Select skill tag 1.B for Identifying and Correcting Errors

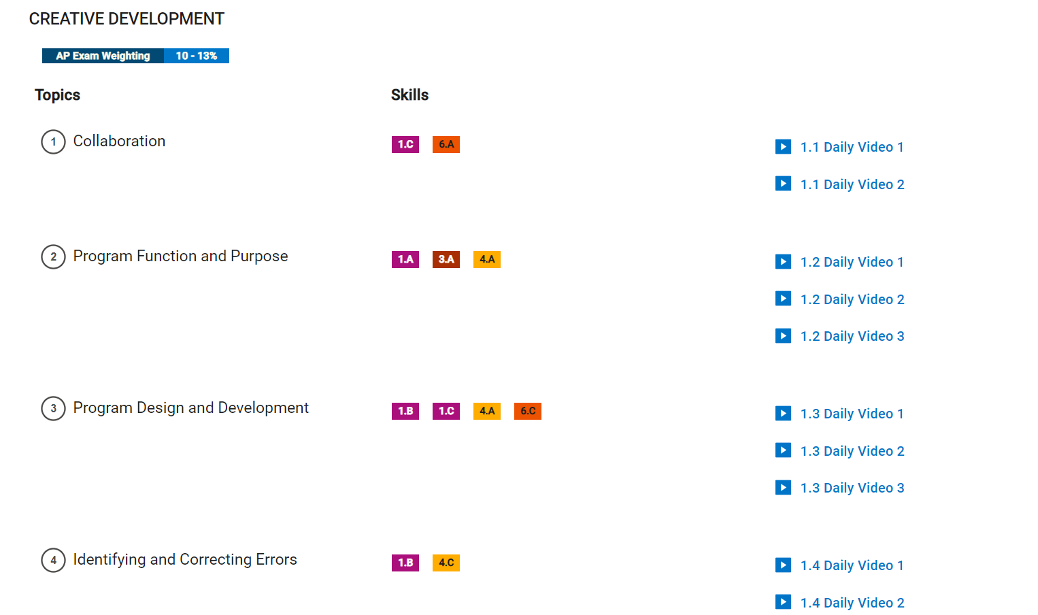coord(405,563)
